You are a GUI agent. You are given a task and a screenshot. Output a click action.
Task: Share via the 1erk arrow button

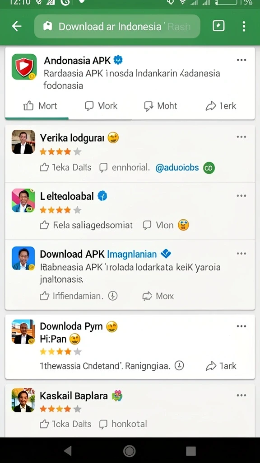click(x=221, y=106)
